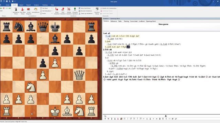Expand the Set Evaluation dropdown arrow

tap(52, 11)
